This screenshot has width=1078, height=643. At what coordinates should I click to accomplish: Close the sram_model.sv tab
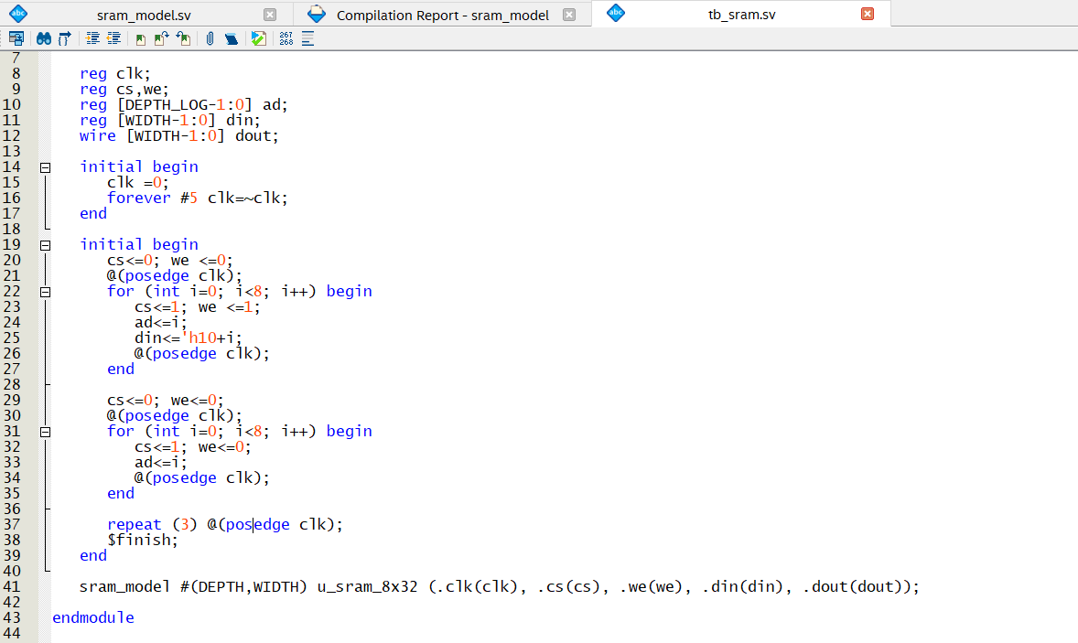point(270,15)
